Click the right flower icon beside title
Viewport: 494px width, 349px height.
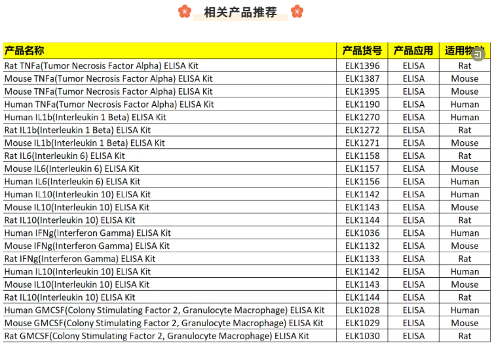pyautogui.click(x=297, y=11)
